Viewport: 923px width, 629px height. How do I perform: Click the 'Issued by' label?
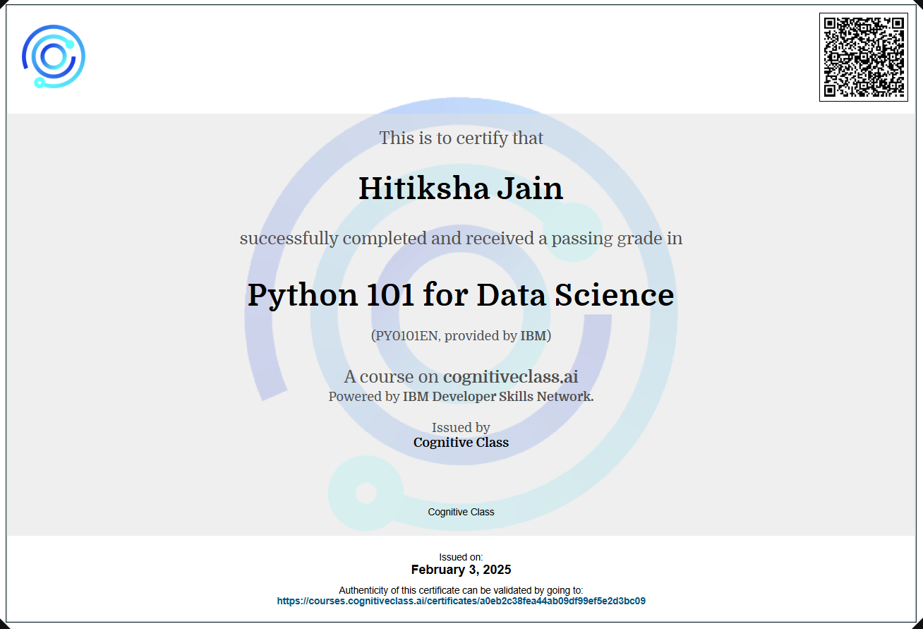(x=461, y=427)
